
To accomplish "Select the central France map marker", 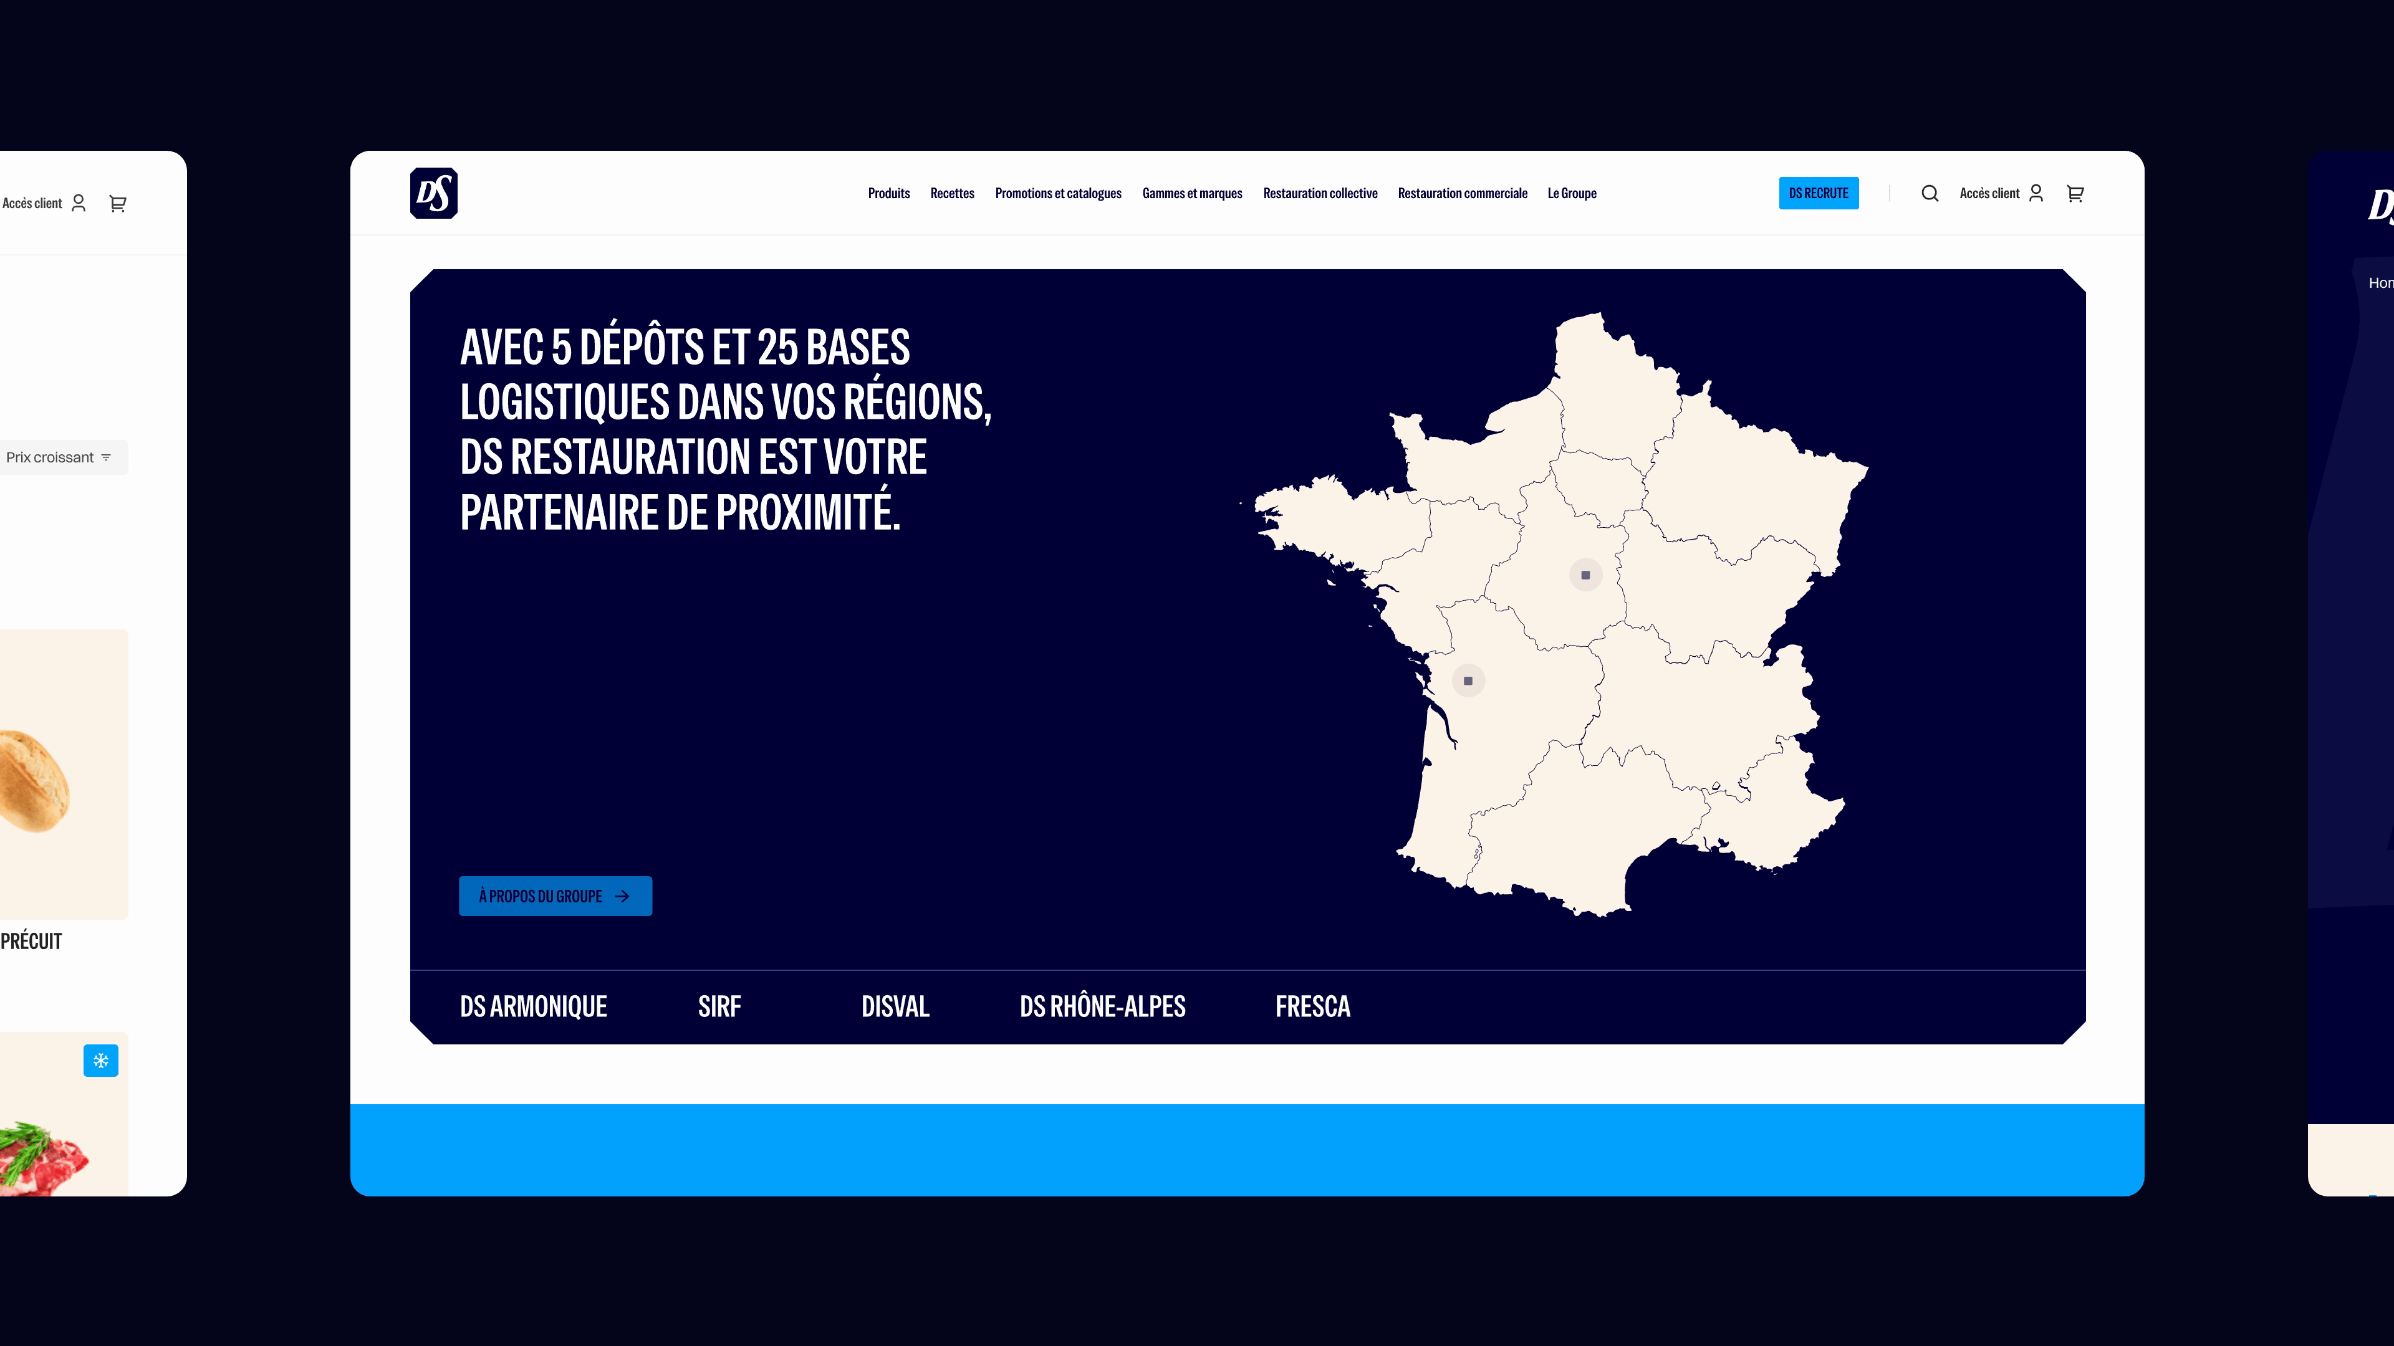I will [1585, 575].
